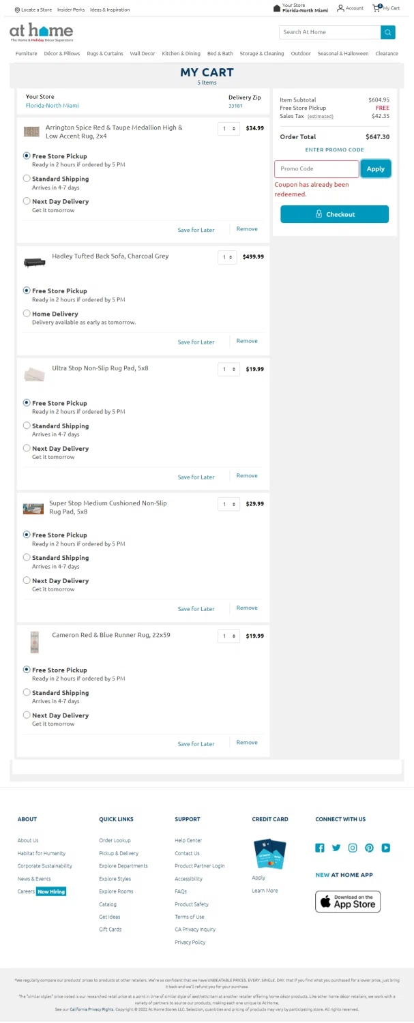This screenshot has width=414, height=1023.
Task: Remove the Super Stop rug pad item
Action: click(247, 608)
